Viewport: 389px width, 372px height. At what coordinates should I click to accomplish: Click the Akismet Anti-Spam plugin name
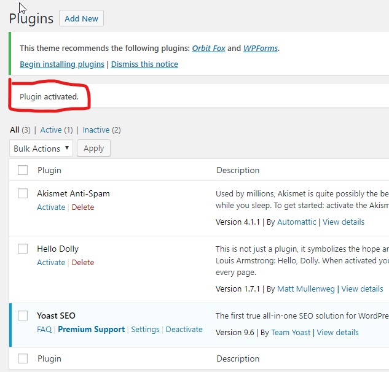tap(73, 193)
